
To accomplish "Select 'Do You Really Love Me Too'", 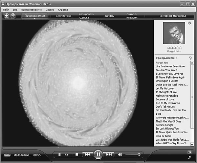I will point(171,110).
